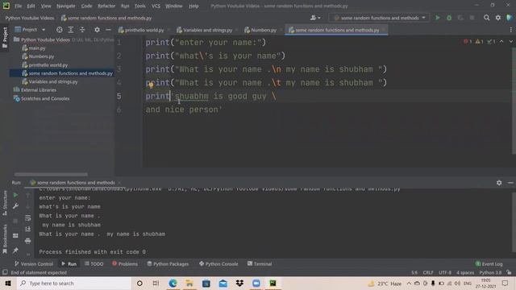Hide the Run panel with the minus icon
The width and height of the screenshot is (516, 290).
click(x=510, y=183)
